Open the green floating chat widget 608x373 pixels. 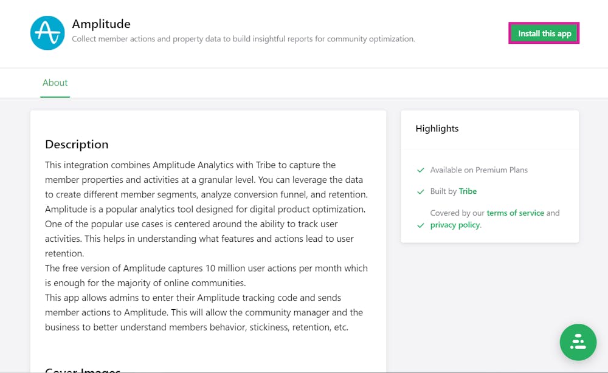(578, 342)
